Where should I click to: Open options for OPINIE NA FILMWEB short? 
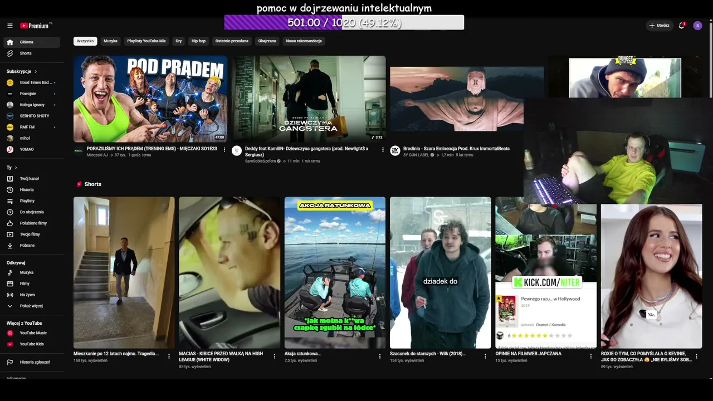(x=591, y=356)
